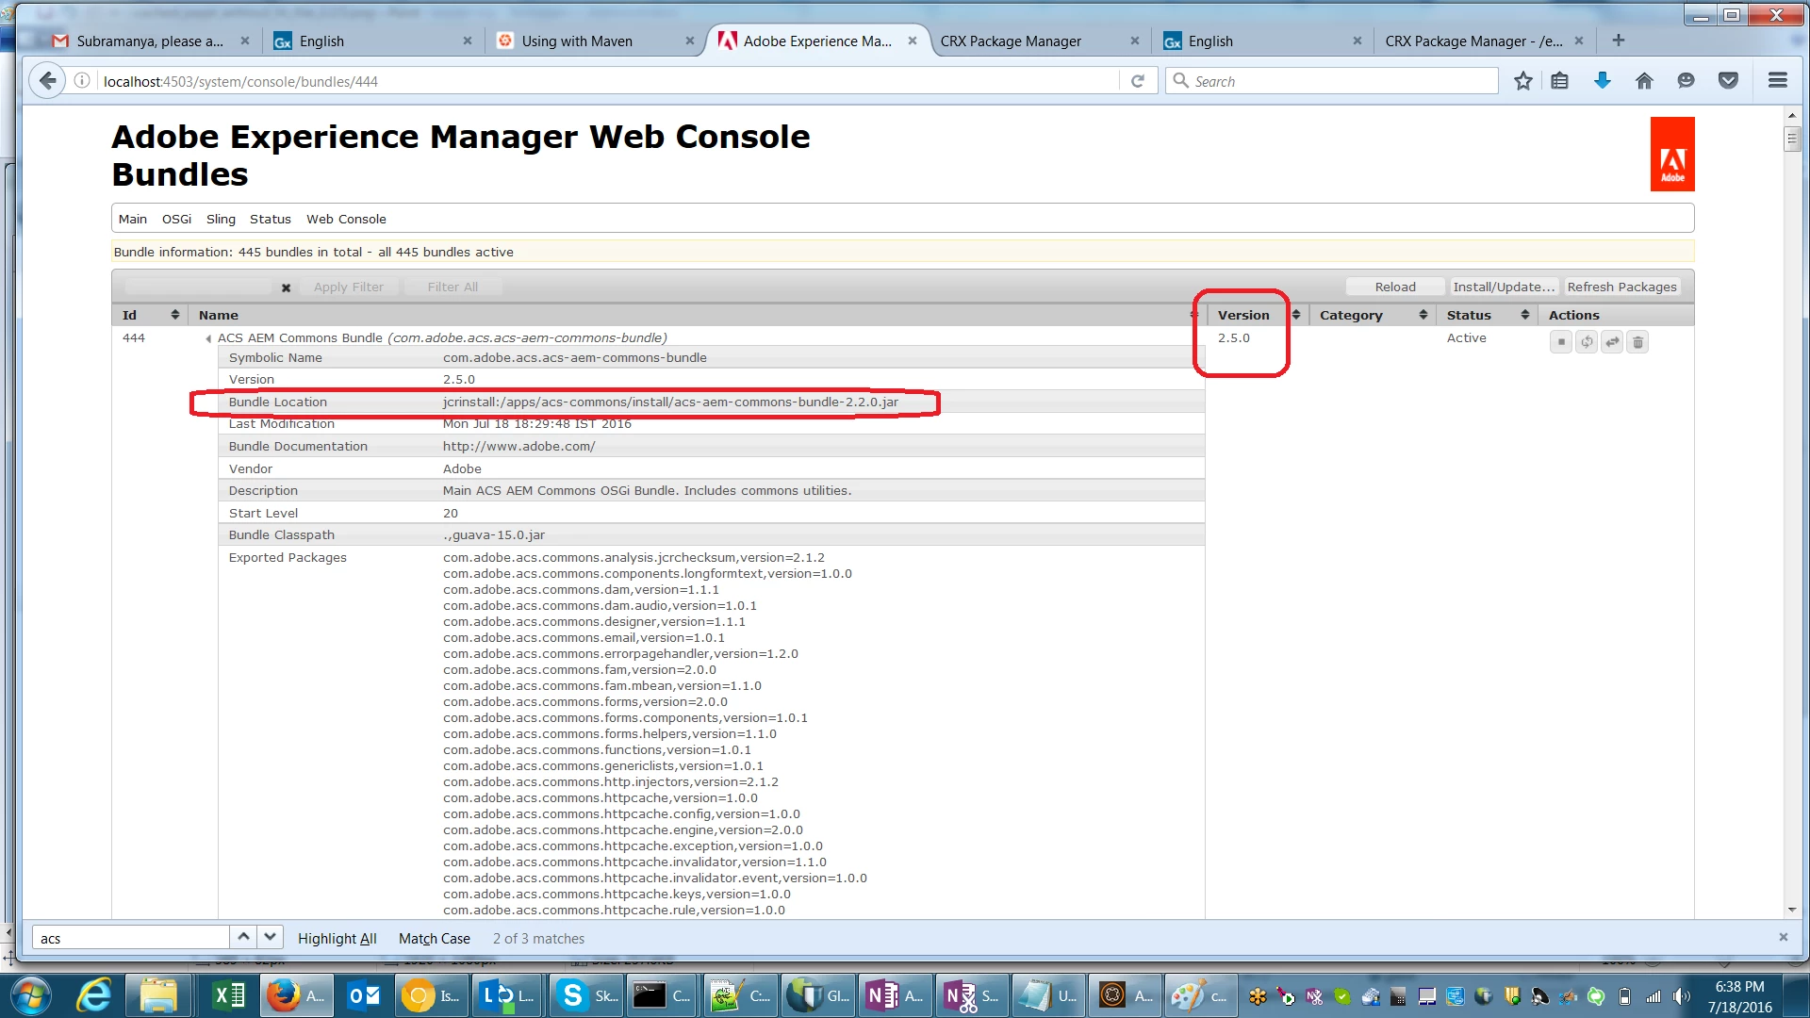Reload the current browser page
Image resolution: width=1810 pixels, height=1018 pixels.
(1138, 81)
